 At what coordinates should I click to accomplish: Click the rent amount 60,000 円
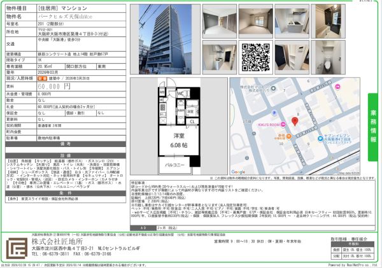coord(54,87)
